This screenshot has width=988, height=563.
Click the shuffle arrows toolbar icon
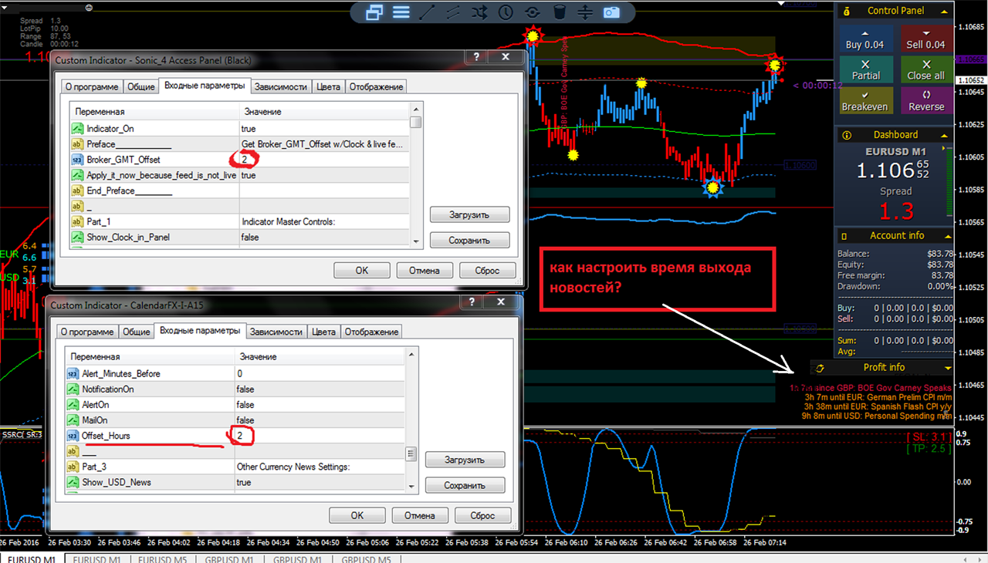480,12
